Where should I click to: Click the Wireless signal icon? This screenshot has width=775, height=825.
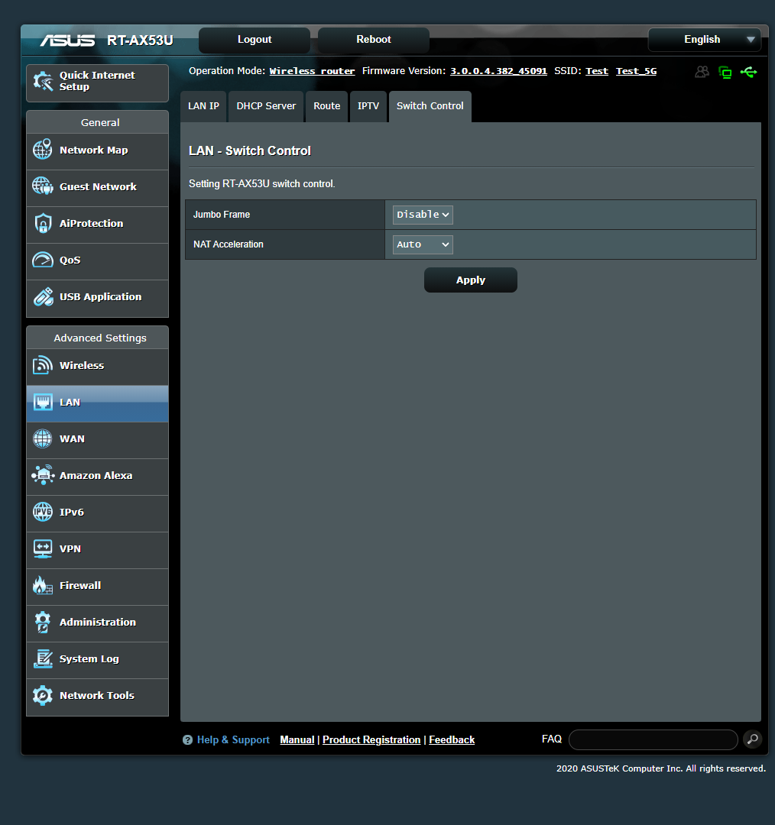(x=43, y=365)
